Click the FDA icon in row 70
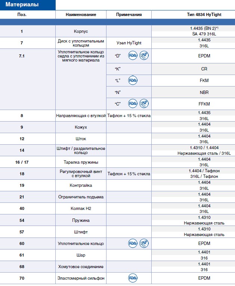 click(x=133, y=278)
